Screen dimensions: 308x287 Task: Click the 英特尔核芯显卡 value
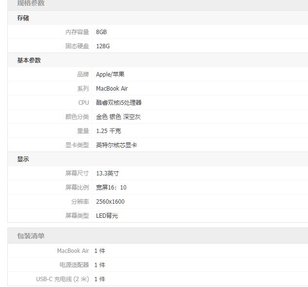coord(116,145)
